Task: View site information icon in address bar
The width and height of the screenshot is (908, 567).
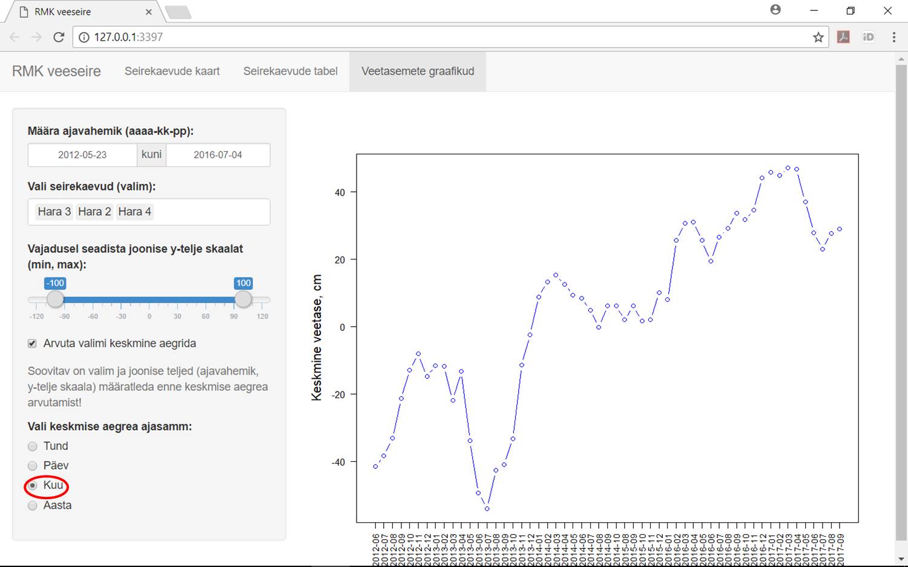Action: point(84,37)
